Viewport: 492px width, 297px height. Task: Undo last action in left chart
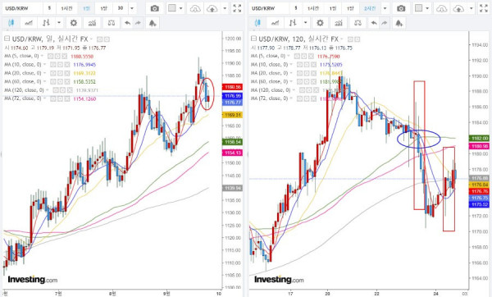click(x=127, y=23)
